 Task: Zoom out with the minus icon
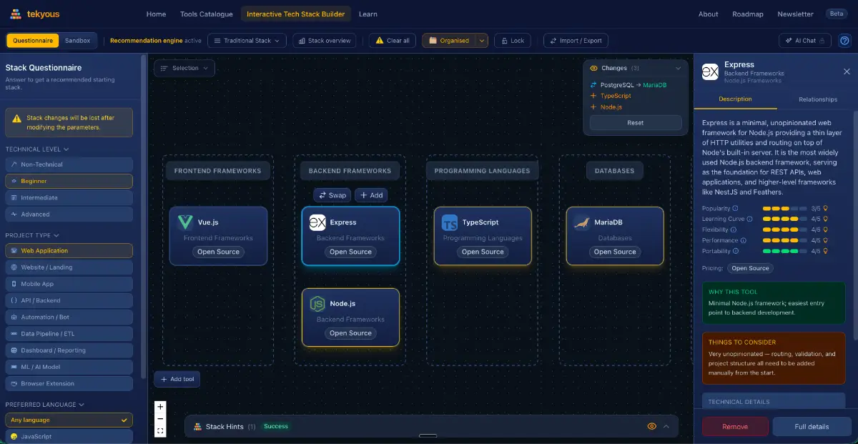(160, 419)
